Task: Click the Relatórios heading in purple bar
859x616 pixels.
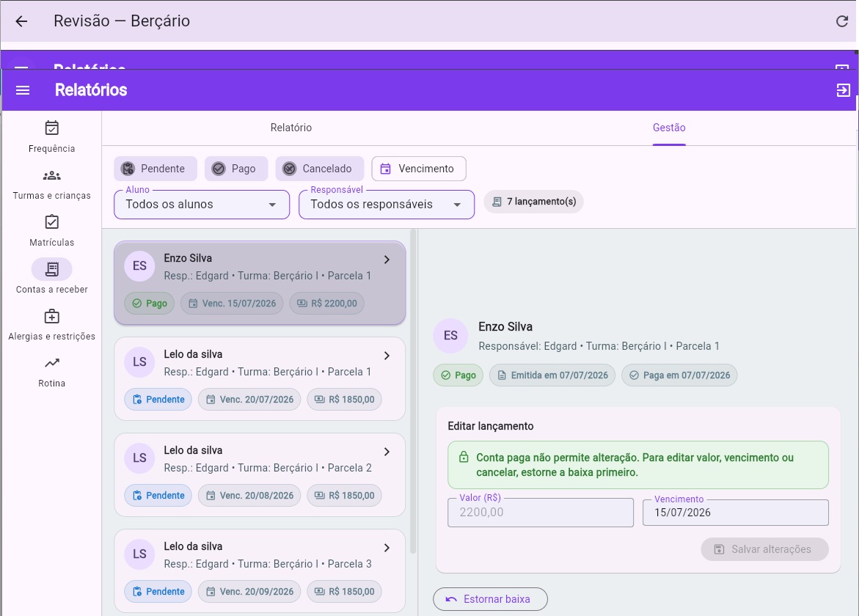Action: (x=91, y=90)
